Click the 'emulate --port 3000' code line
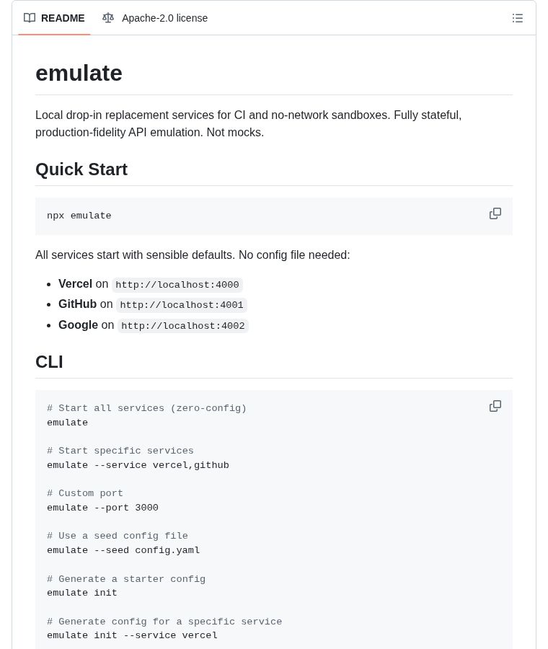 102,508
